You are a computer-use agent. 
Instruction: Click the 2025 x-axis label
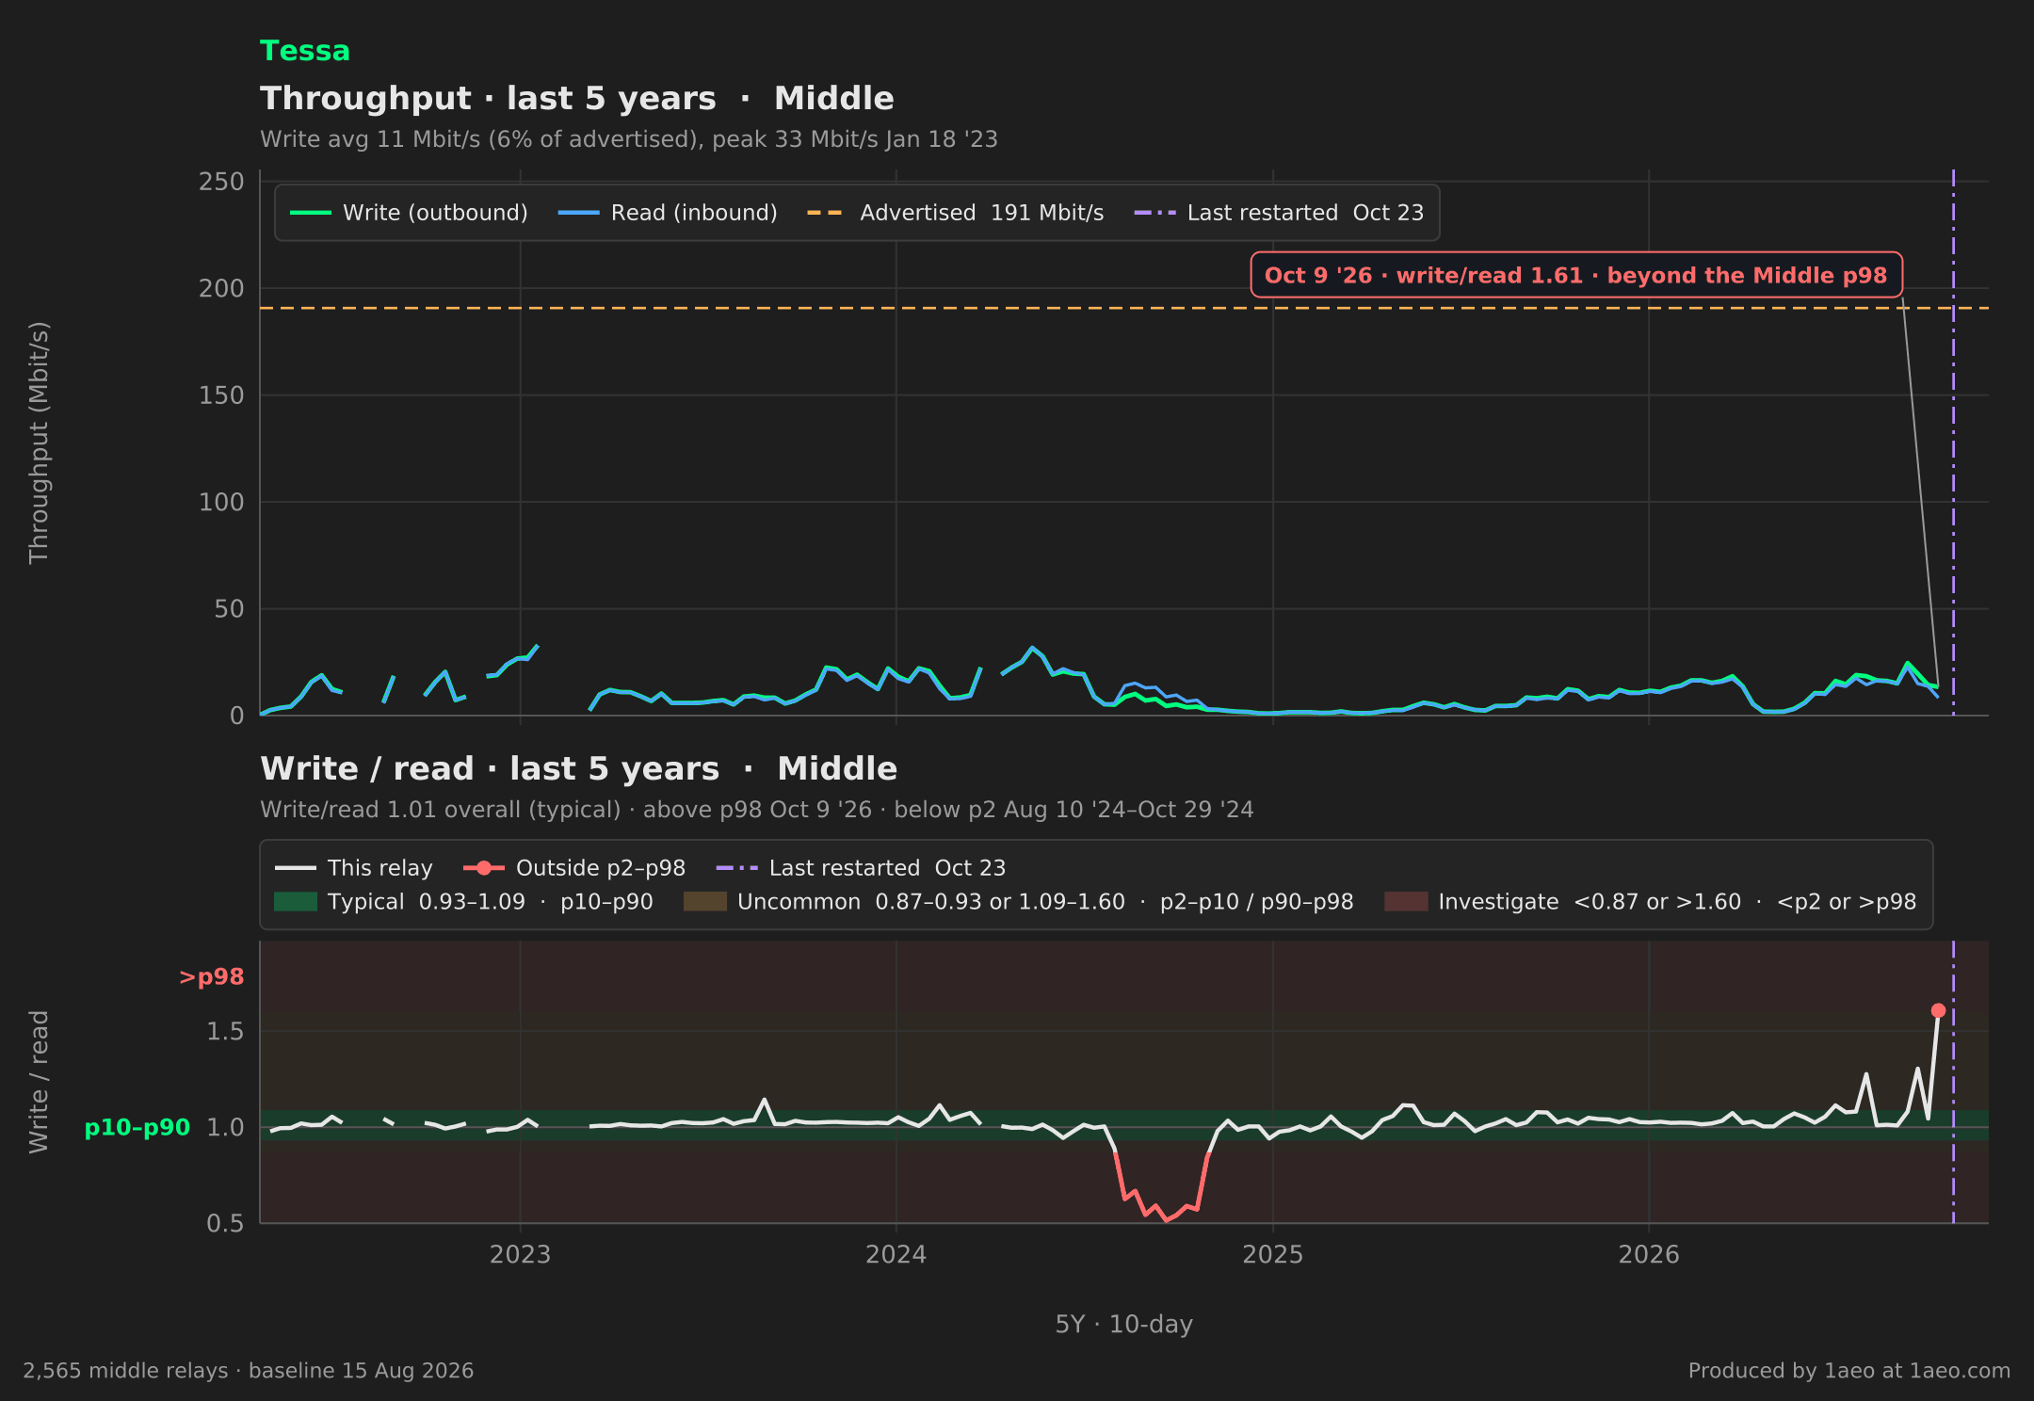tap(1273, 1254)
